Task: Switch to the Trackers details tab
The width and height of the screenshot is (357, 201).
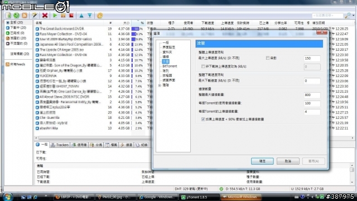Action: click(60, 145)
